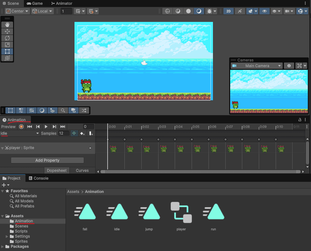311x251 pixels.
Task: Click the animation record button
Action: pos(21,127)
